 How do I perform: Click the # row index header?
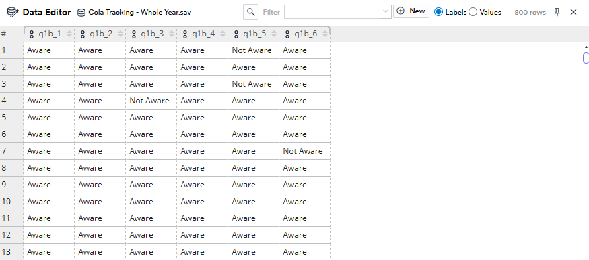click(11, 34)
